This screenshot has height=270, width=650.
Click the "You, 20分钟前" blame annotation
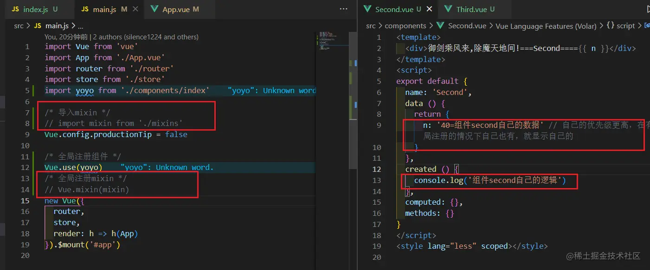click(66, 37)
